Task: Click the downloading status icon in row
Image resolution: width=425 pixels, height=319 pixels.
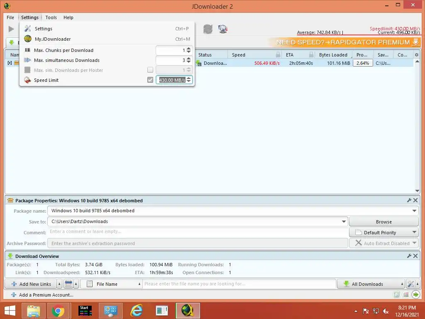Action: (199, 63)
